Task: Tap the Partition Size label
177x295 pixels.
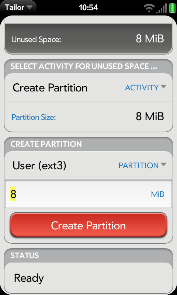Action: (x=34, y=117)
